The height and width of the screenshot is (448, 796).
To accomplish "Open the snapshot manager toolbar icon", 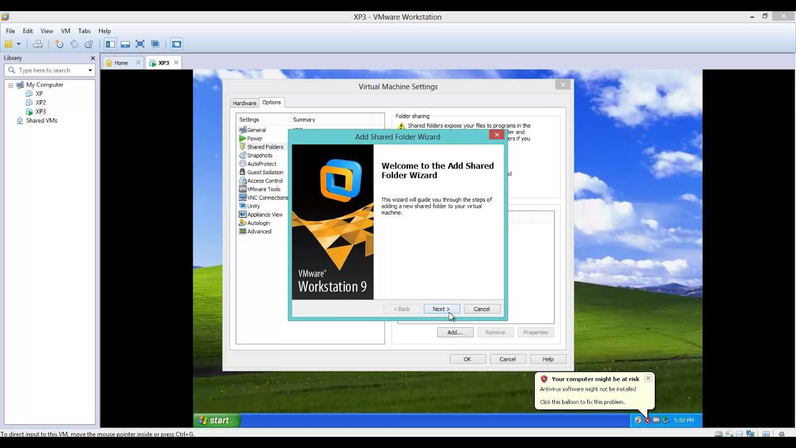I will (x=89, y=44).
